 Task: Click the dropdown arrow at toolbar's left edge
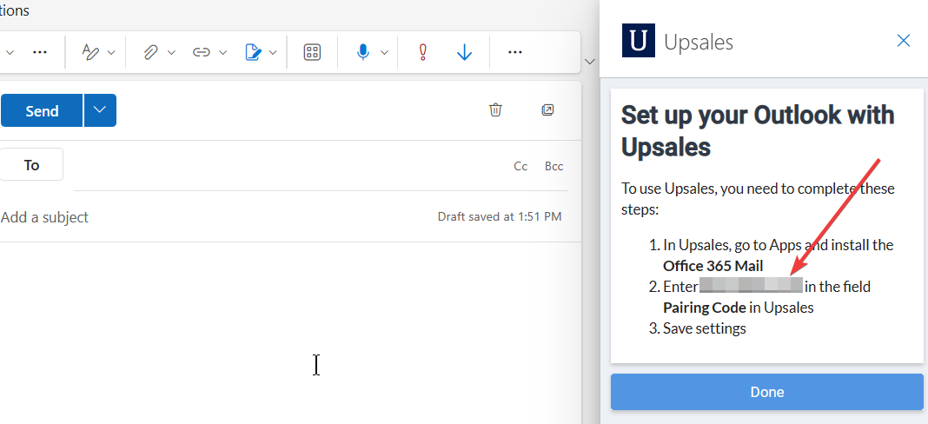[x=10, y=53]
